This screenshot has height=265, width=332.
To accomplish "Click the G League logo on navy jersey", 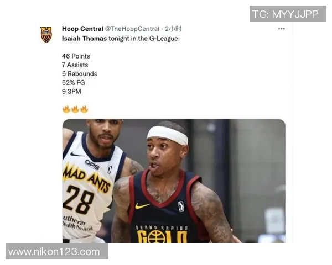I will [181, 206].
